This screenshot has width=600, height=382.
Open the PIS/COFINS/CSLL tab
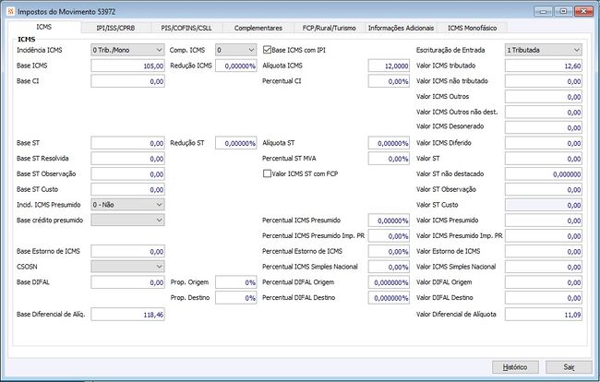click(x=186, y=28)
